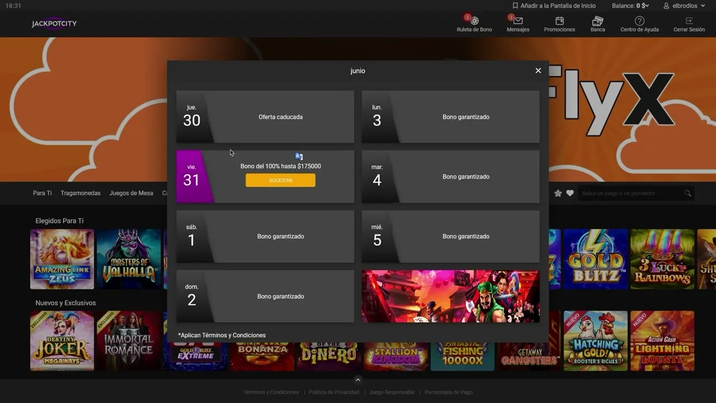The height and width of the screenshot is (403, 716).
Task: Click the heart favorites icon
Action: coord(570,193)
